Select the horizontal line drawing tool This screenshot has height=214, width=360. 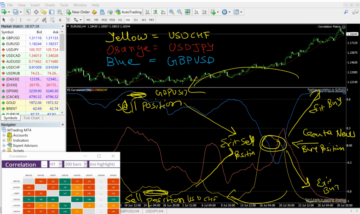click(28, 20)
